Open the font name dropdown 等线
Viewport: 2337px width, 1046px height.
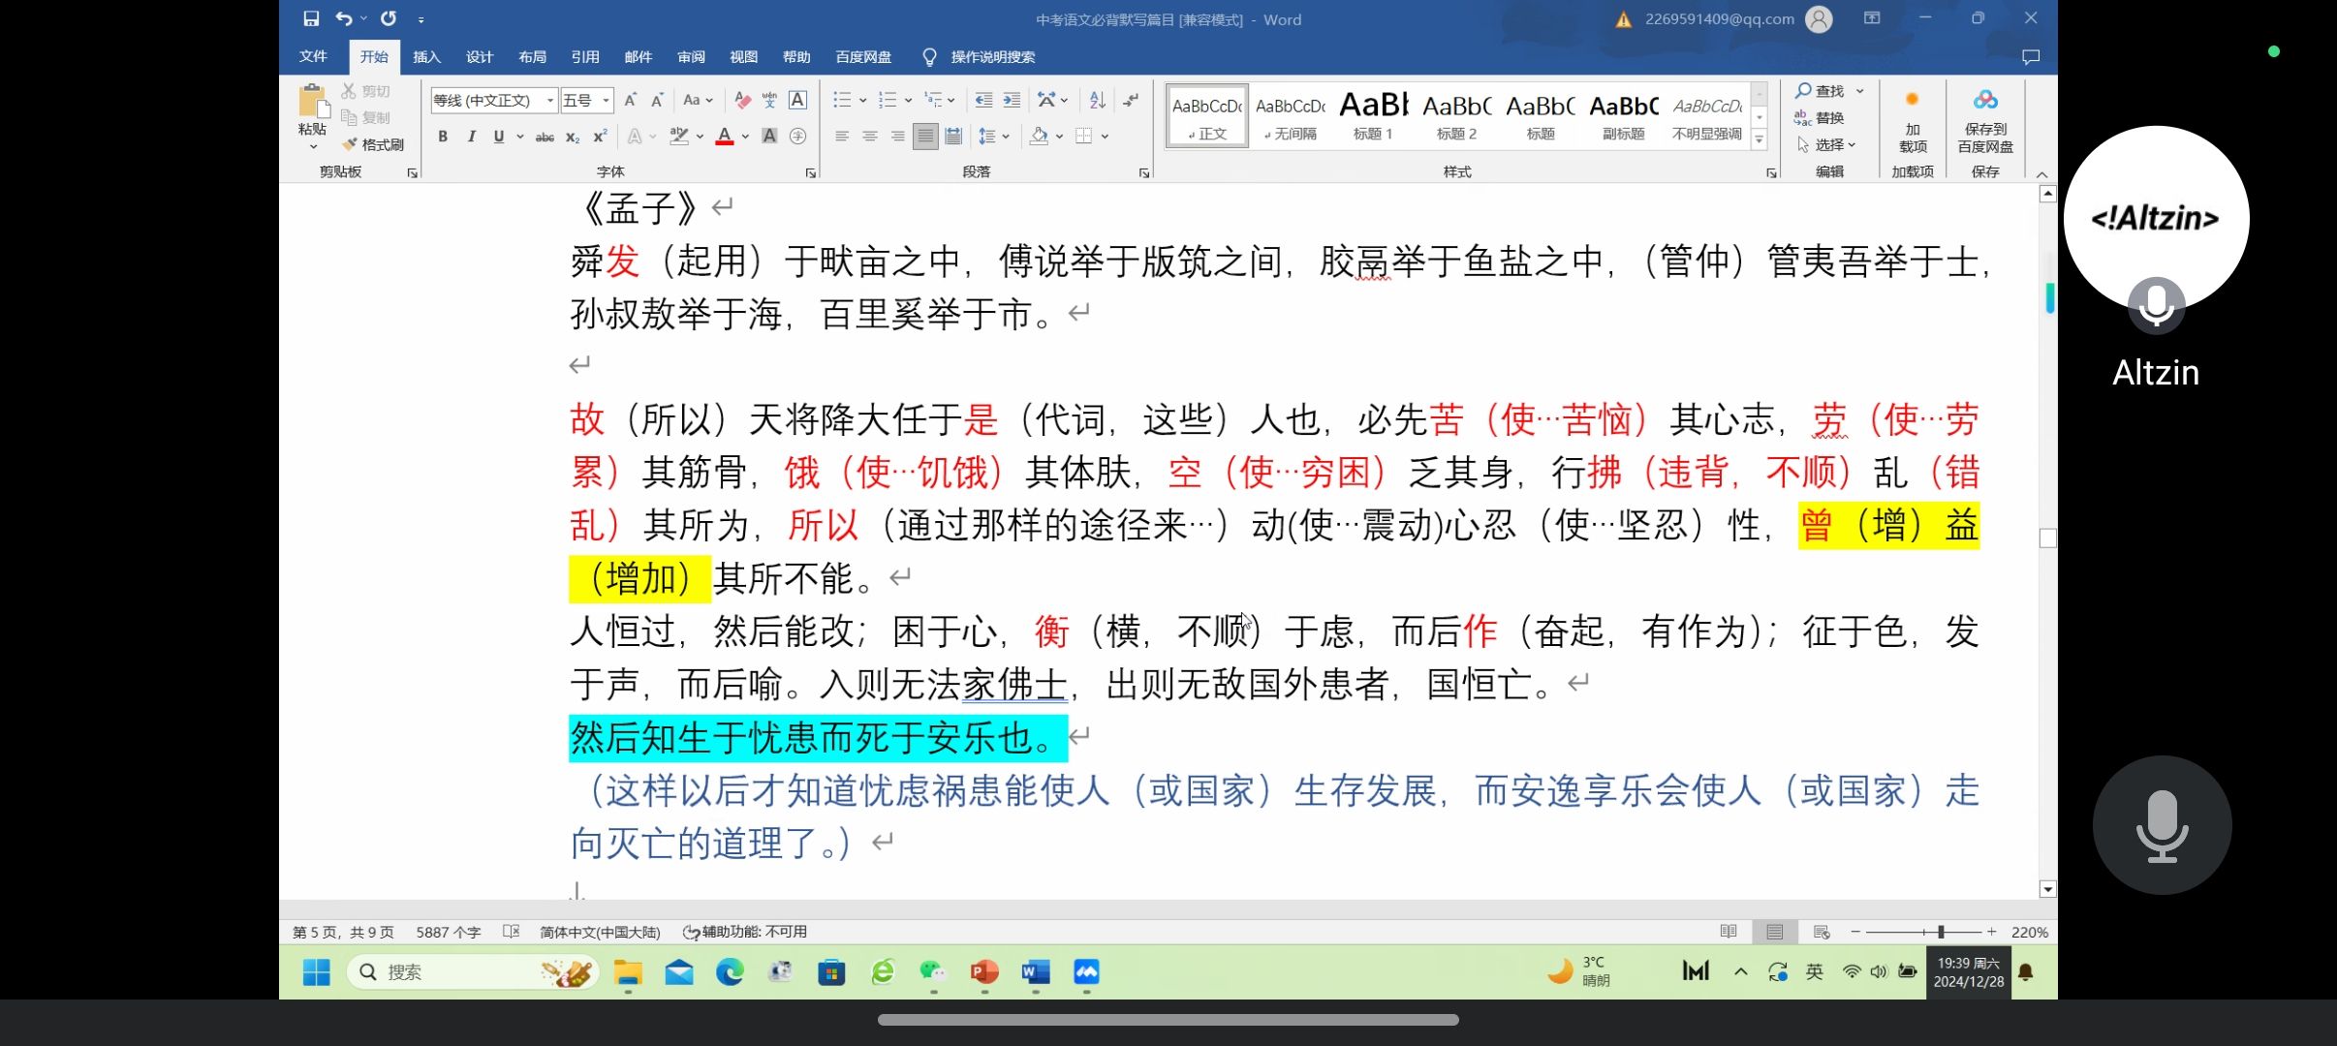click(x=550, y=100)
